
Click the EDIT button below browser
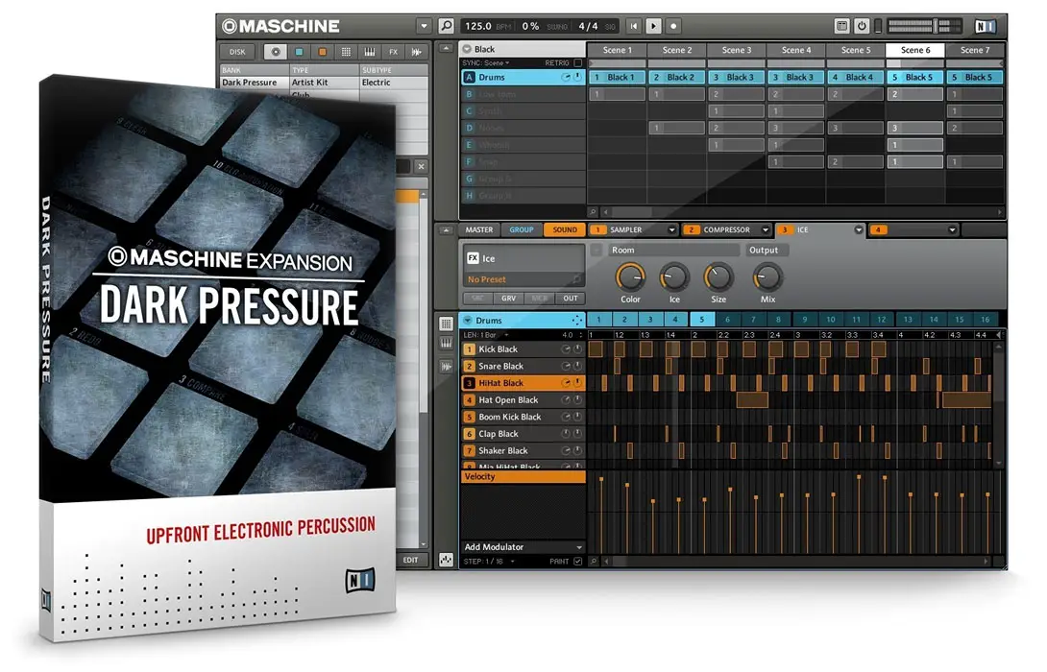pyautogui.click(x=411, y=560)
